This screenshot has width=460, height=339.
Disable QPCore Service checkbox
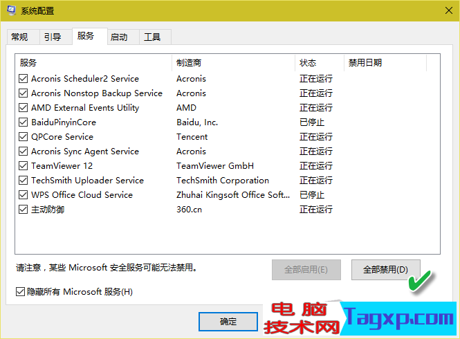24,137
